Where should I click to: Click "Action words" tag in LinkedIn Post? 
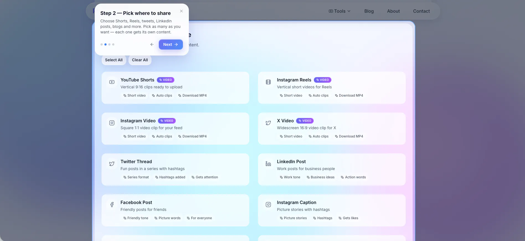pyautogui.click(x=353, y=177)
